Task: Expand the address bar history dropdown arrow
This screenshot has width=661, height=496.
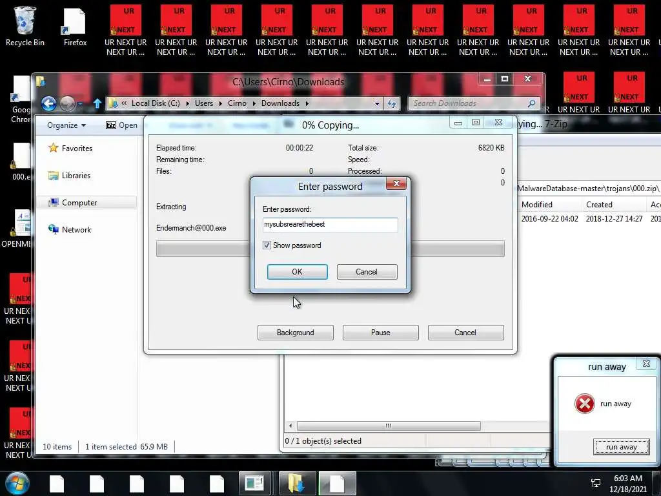Action: [377, 103]
